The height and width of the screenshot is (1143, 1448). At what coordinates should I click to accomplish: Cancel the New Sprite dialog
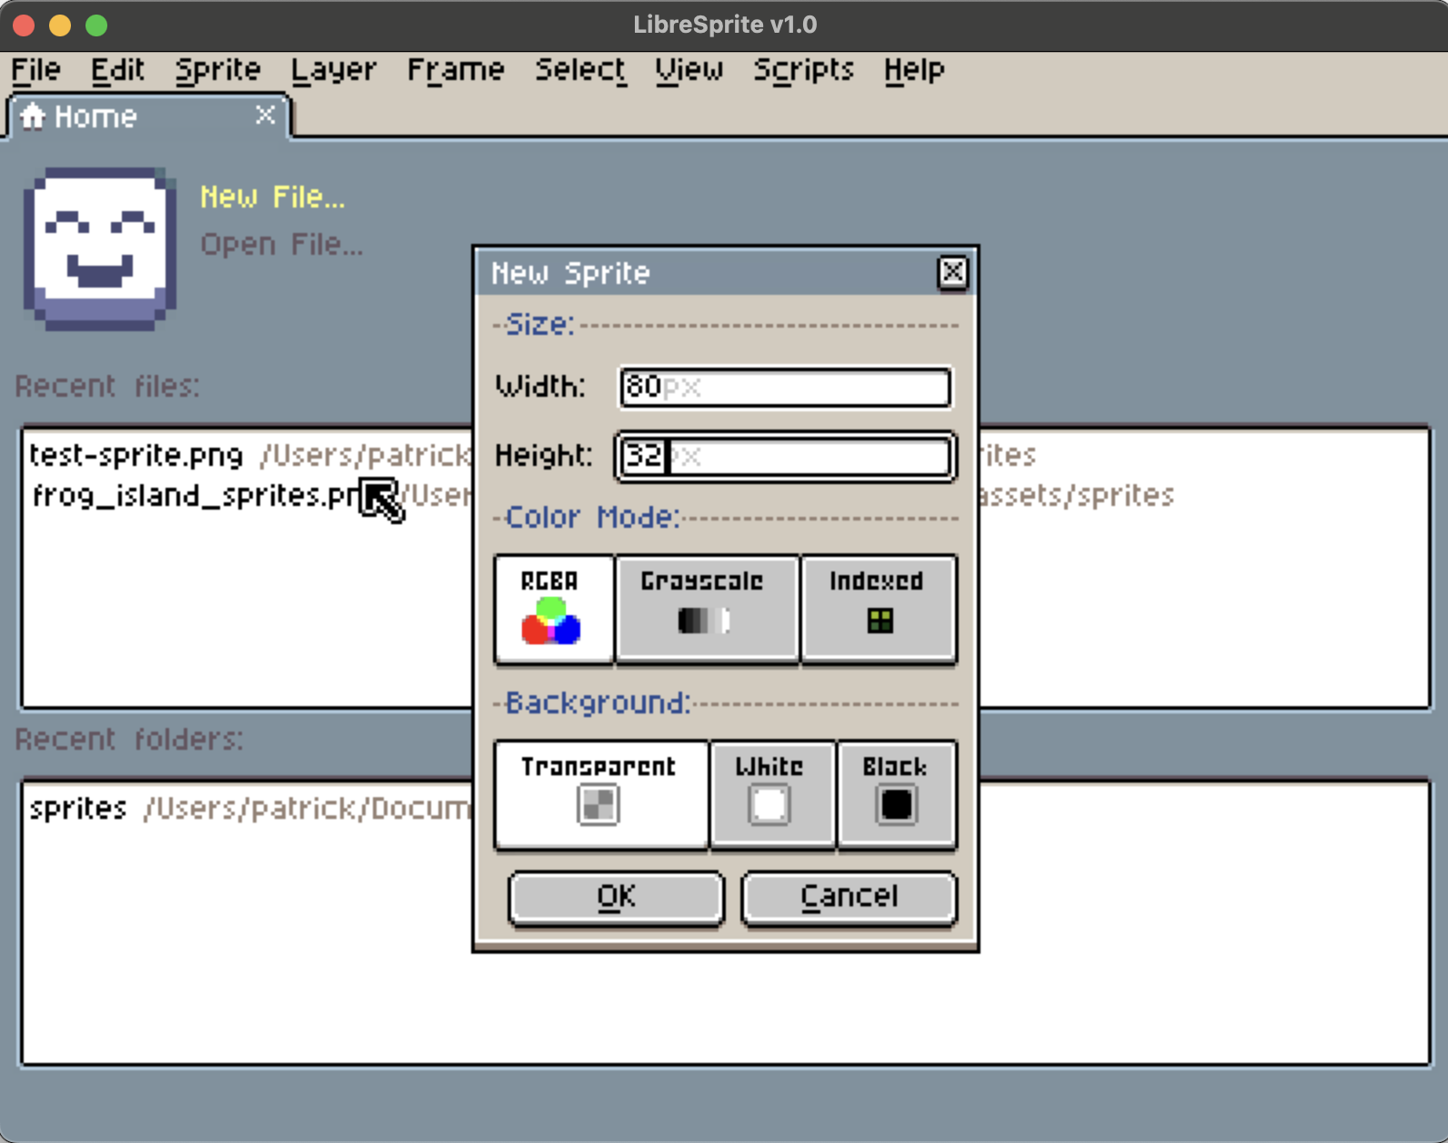(849, 897)
